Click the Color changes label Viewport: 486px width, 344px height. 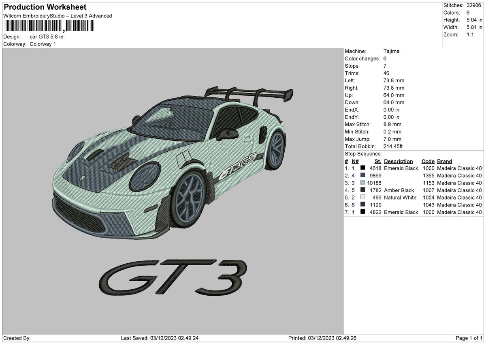[362, 59]
